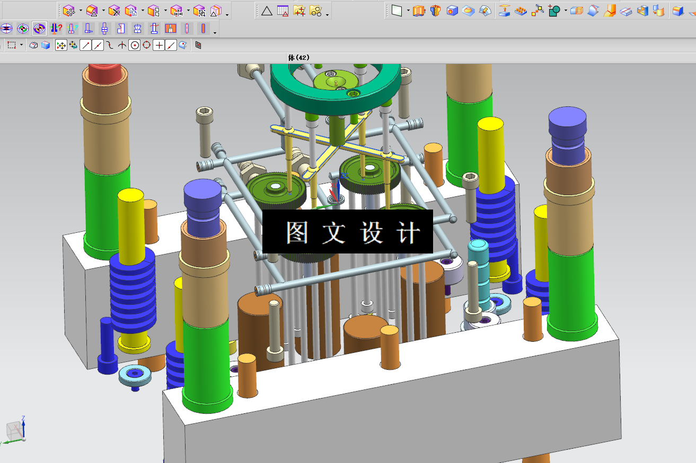Open the table grid with red triangle icon
This screenshot has width=696, height=463.
(x=283, y=11)
